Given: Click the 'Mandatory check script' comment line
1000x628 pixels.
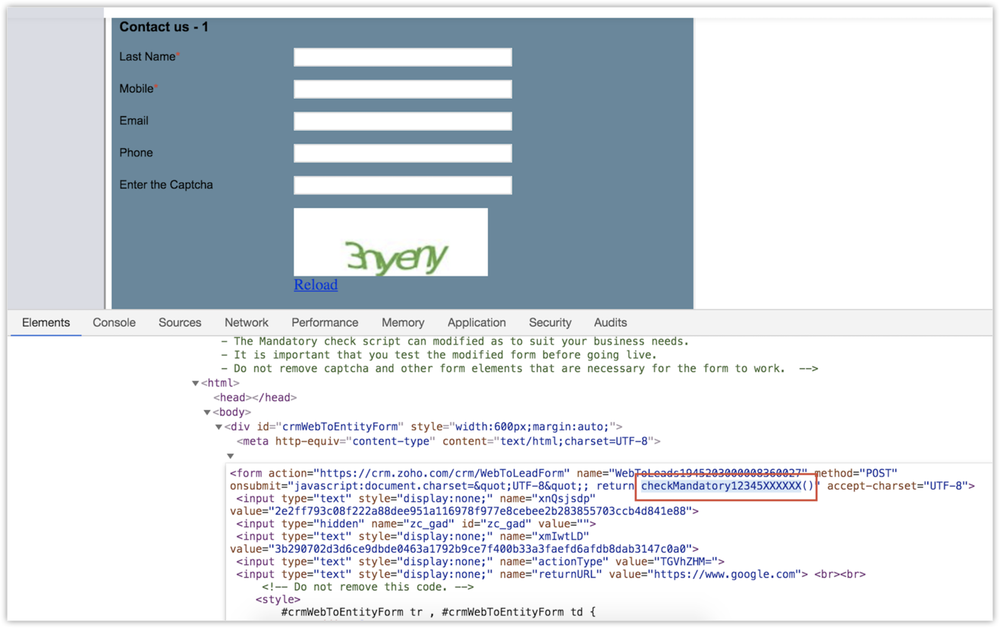Looking at the screenshot, I should tap(455, 342).
